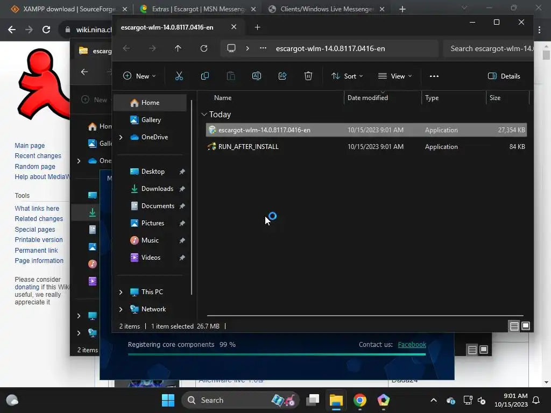Expand the address path chevron after PC icon
Image resolution: width=551 pixels, height=413 pixels.
coord(248,48)
